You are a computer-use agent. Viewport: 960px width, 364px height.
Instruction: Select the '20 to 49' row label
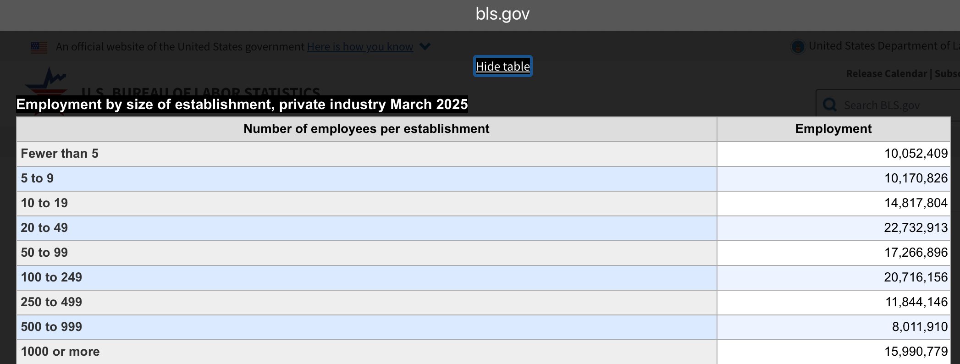[44, 228]
